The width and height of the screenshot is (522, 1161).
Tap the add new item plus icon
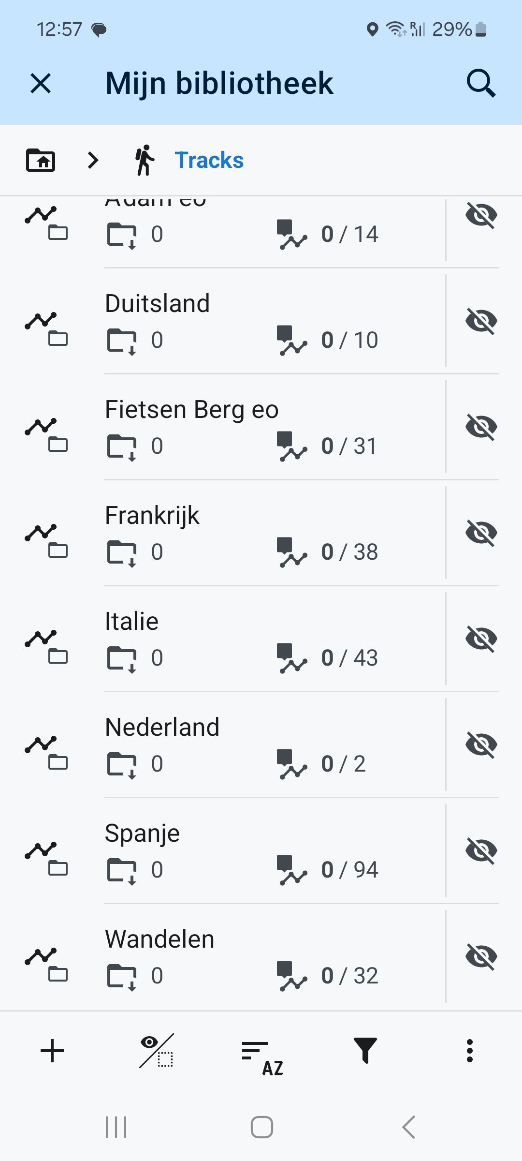coord(52,1051)
